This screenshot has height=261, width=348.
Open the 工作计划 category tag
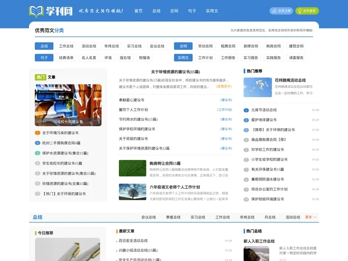click(205, 58)
